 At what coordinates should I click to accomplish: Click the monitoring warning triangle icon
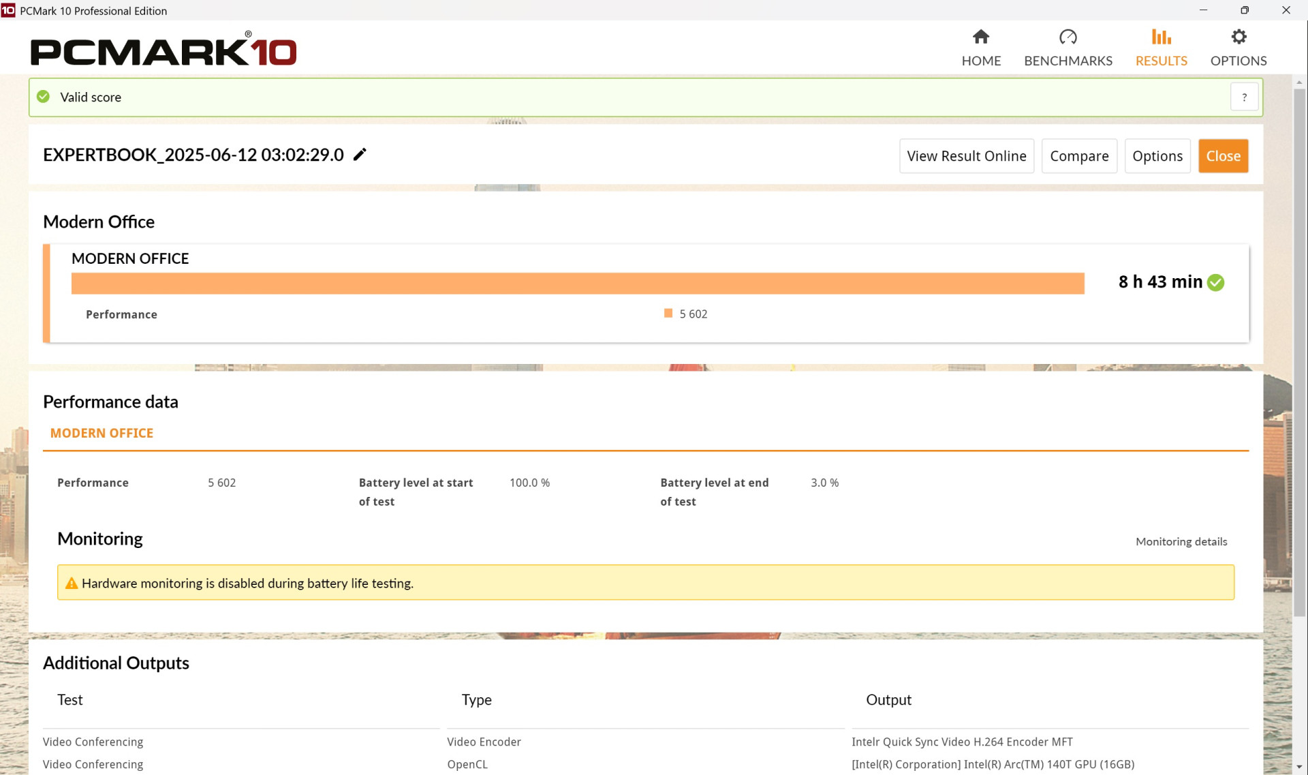click(x=72, y=583)
